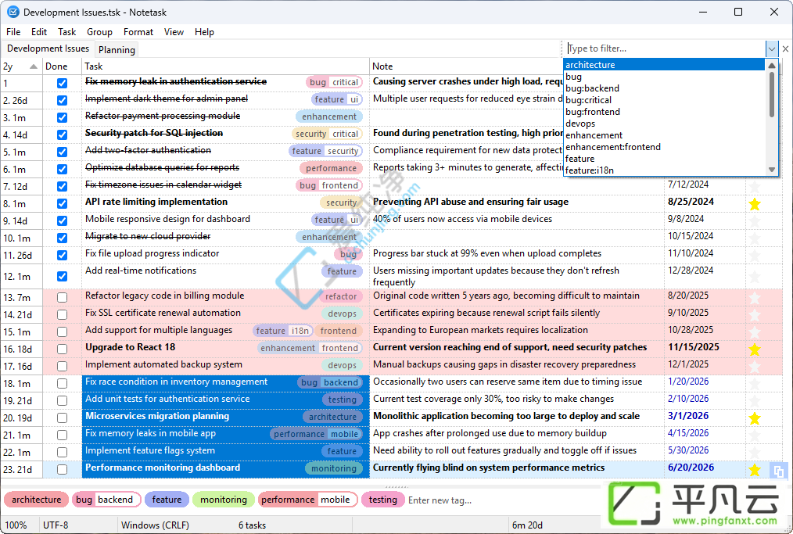Uncheck Done for Security patch SQL injection

[63, 134]
